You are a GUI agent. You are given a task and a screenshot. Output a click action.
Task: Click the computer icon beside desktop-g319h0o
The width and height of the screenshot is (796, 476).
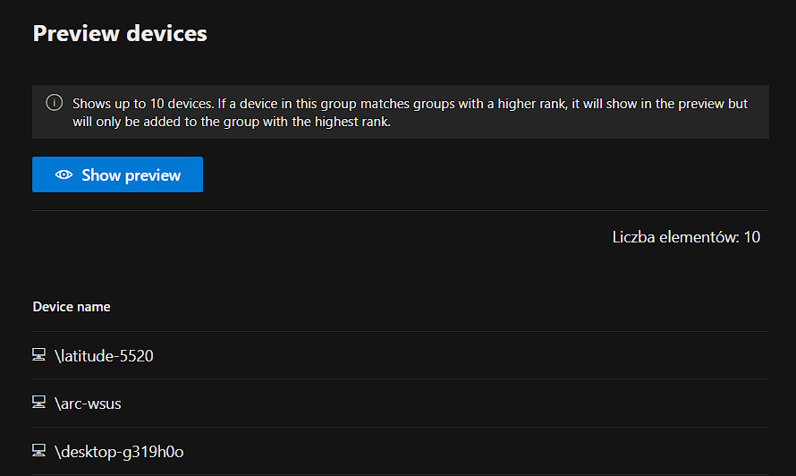point(39,451)
